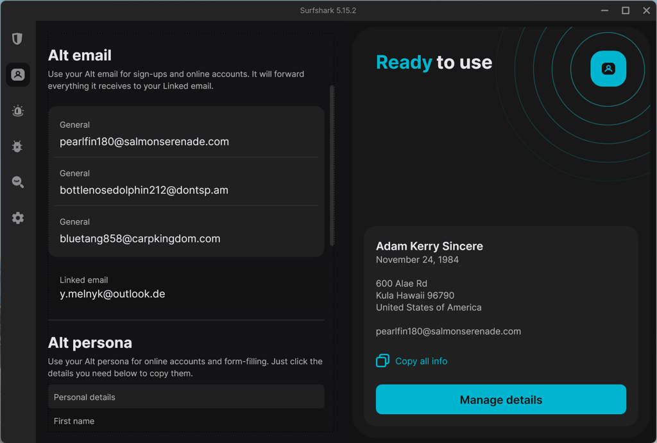Maximize the Surfshark window
The height and width of the screenshot is (443, 657).
click(x=625, y=10)
